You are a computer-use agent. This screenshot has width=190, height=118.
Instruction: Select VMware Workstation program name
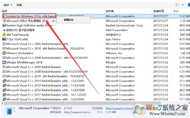coord(20,53)
